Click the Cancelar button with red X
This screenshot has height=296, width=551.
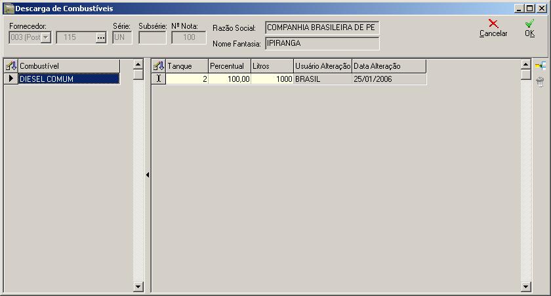click(x=493, y=28)
